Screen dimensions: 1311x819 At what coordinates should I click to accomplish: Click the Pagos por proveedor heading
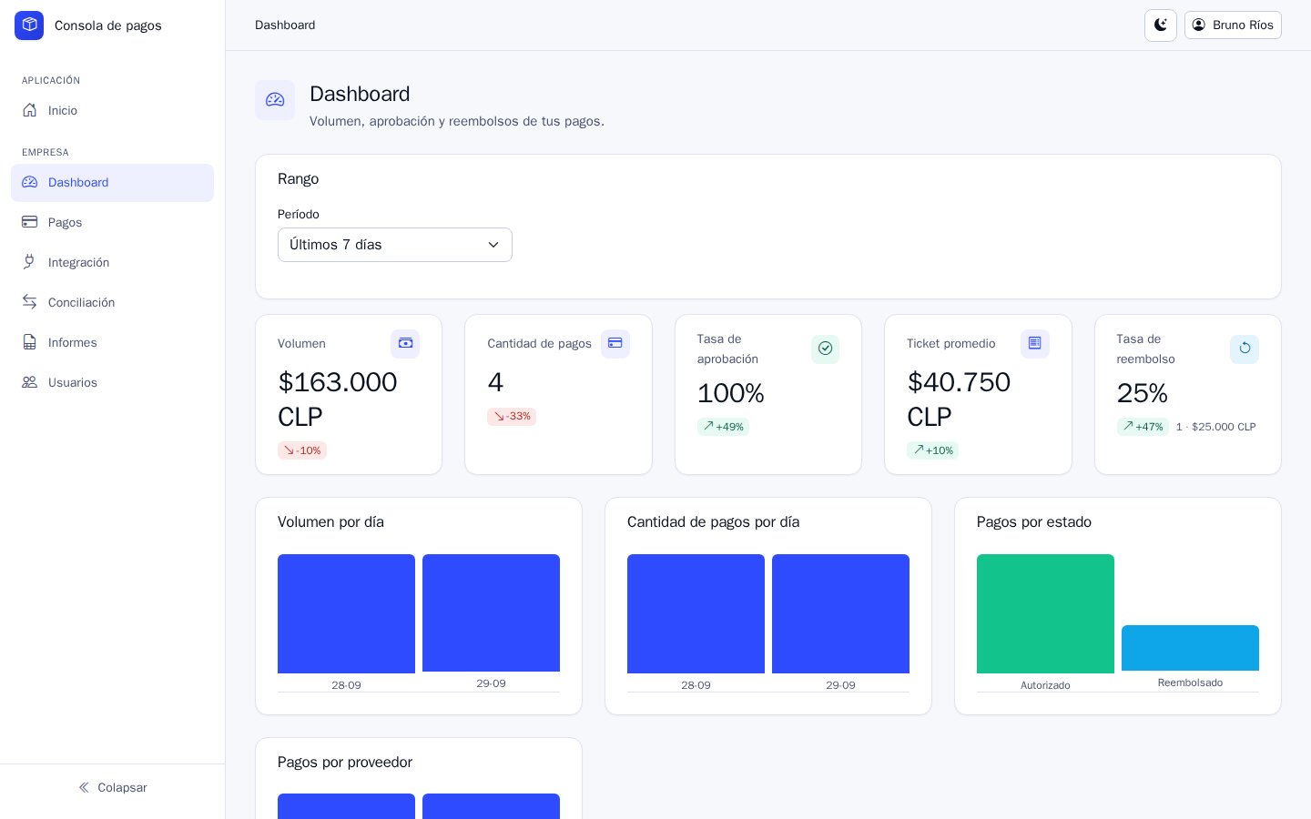tap(345, 763)
